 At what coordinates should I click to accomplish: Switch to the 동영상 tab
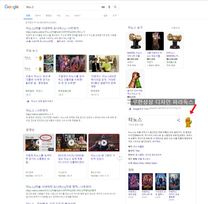pos(49,15)
